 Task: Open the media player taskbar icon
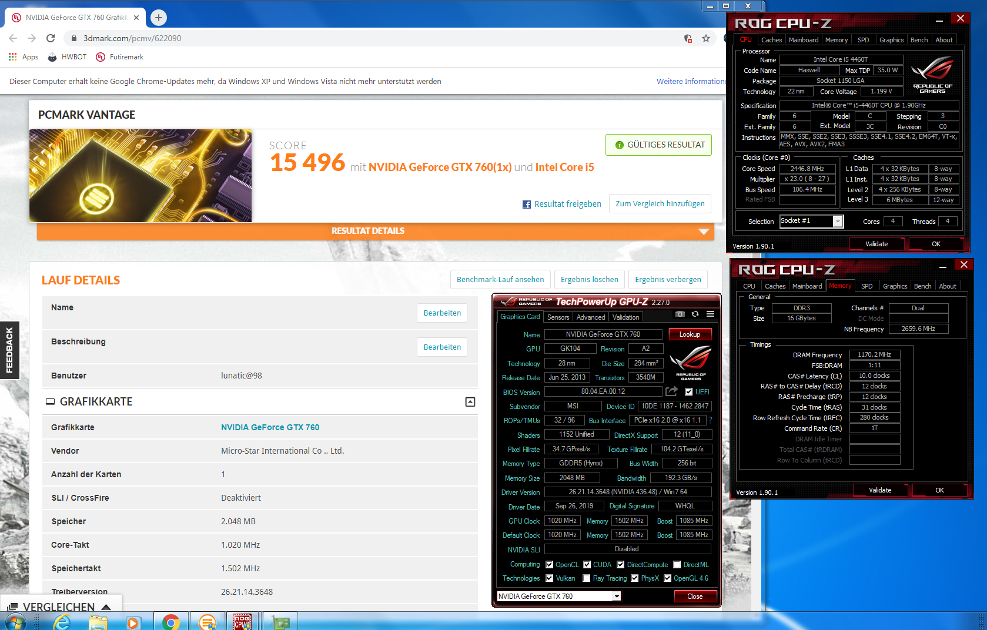[133, 621]
